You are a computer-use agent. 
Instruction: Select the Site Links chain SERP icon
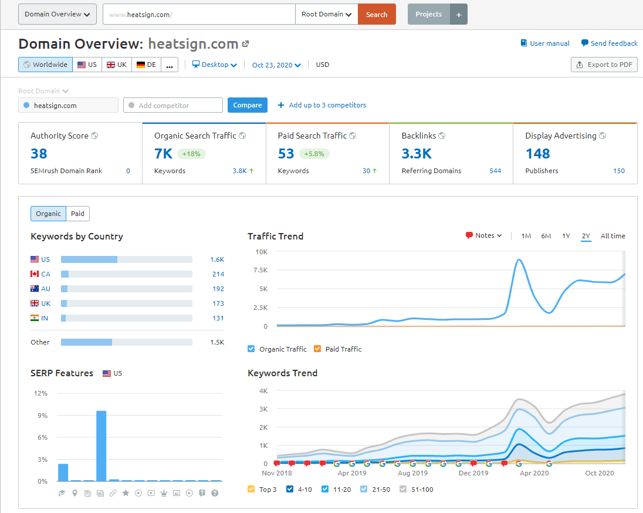click(113, 493)
